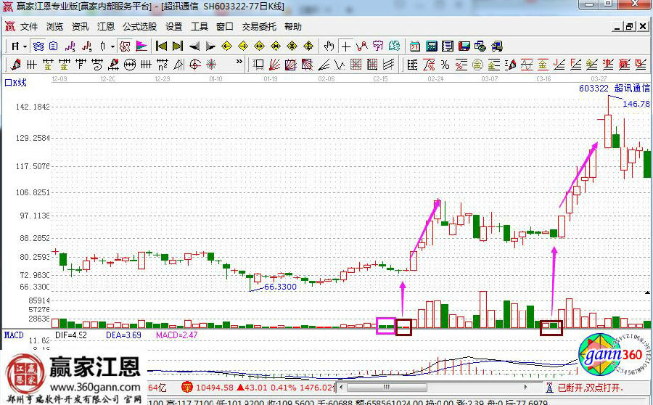Toggle the red maze pattern button
Screen dimensions: 653x405
pos(125,46)
